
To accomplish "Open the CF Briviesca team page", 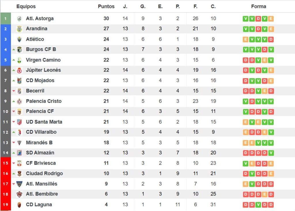I will coord(41,163).
